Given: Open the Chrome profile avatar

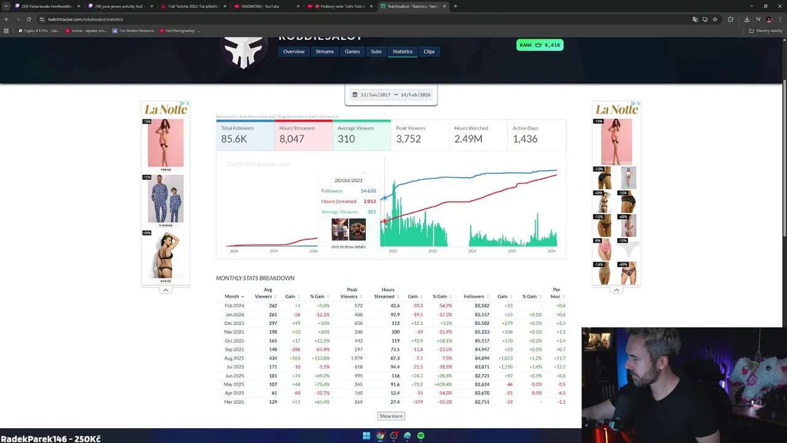Looking at the screenshot, I should (769, 19).
